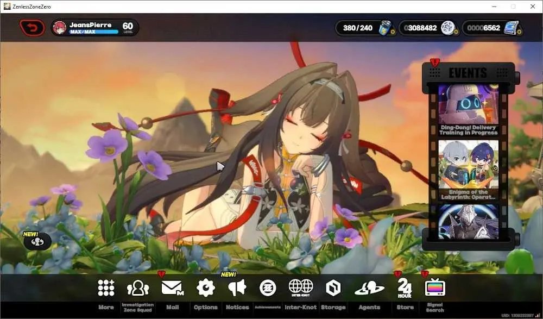This screenshot has width=543, height=319.
Task: Click the red back arrow button
Action: point(33,28)
